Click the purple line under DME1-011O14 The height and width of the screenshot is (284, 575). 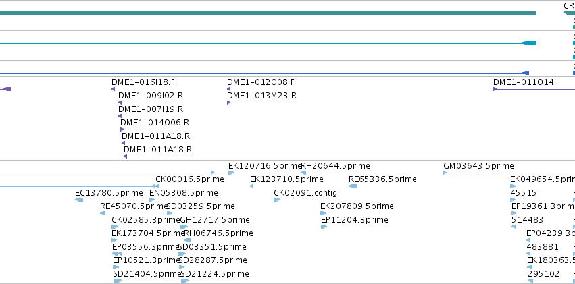click(534, 89)
